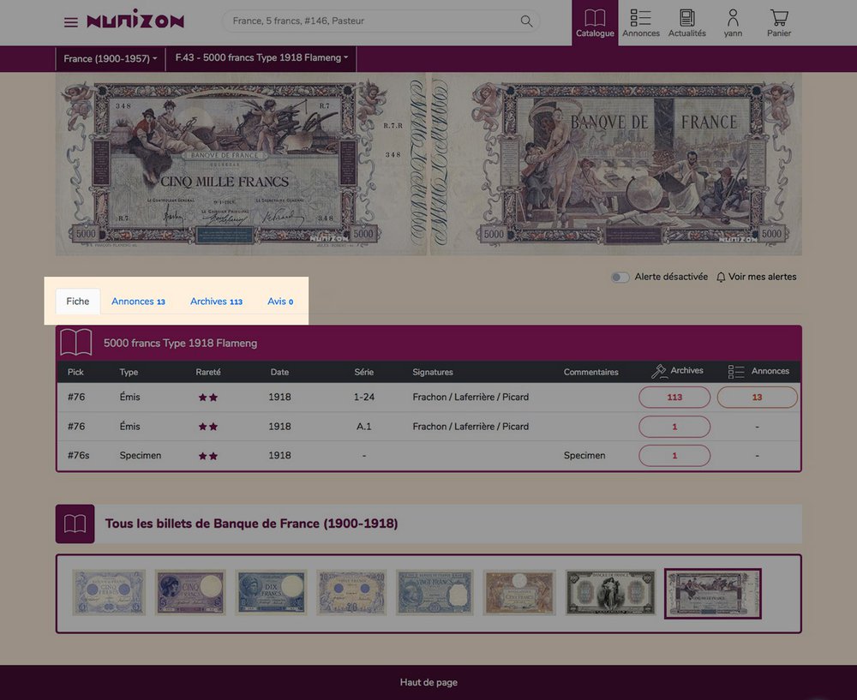
Task: Open the back image of the Banque de France note
Action: click(616, 164)
